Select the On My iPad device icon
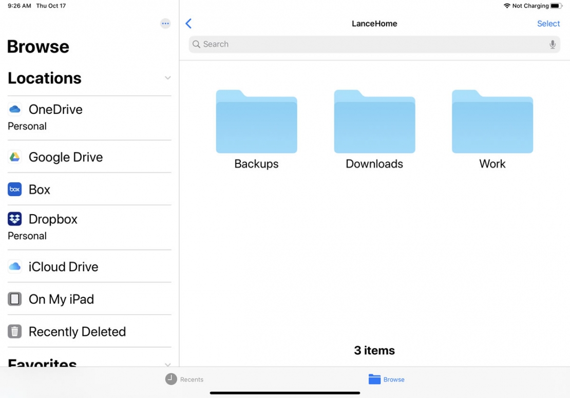 (14, 299)
